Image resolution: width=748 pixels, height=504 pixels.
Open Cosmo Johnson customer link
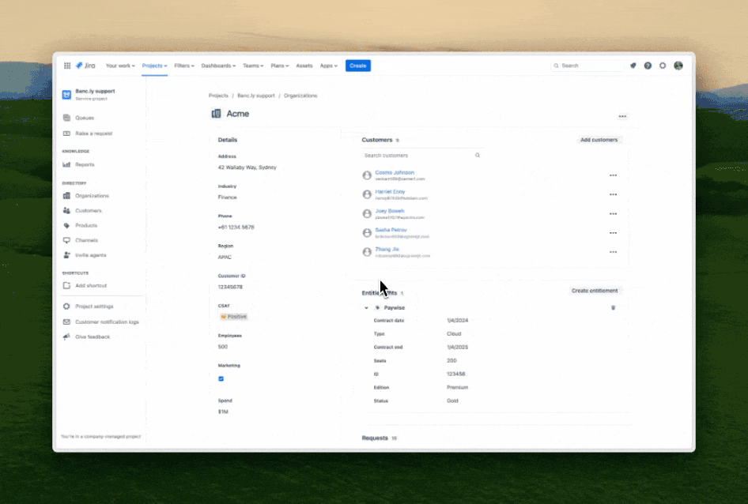tap(395, 172)
